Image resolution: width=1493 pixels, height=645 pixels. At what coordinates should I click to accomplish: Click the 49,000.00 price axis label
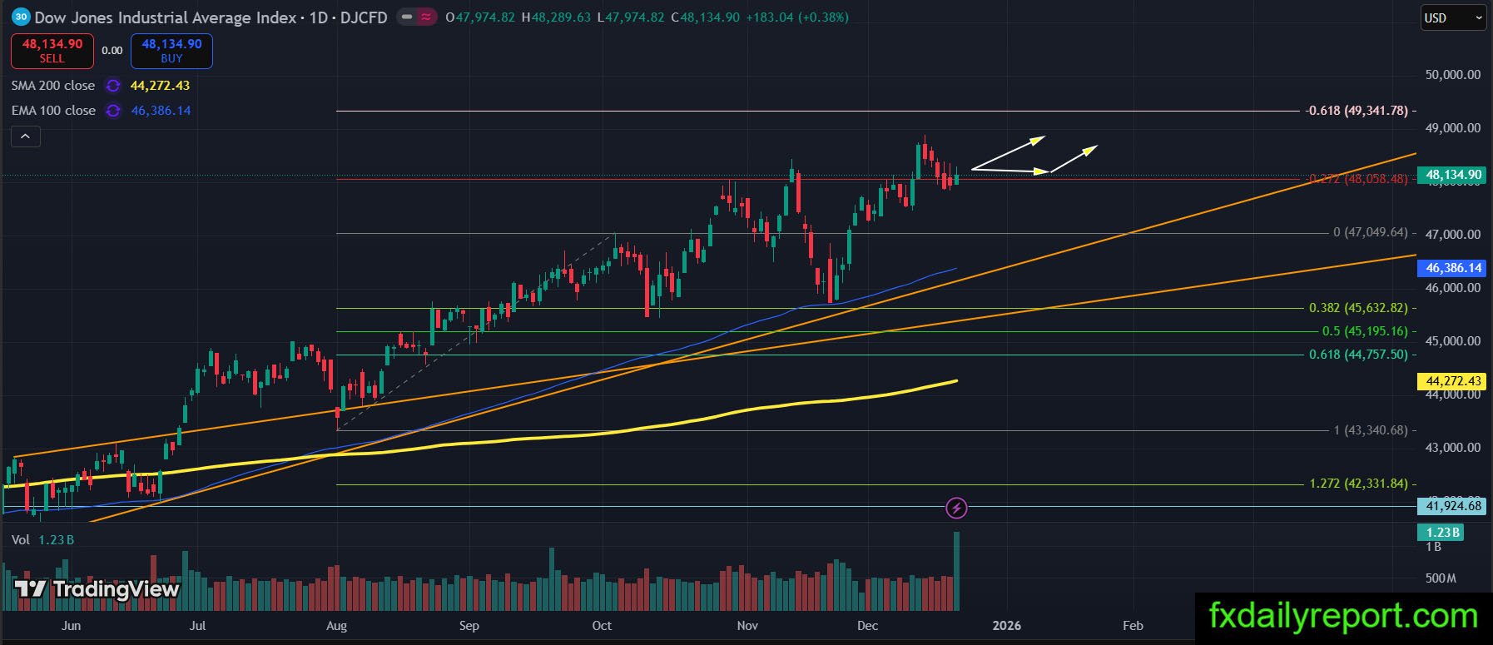(x=1453, y=128)
